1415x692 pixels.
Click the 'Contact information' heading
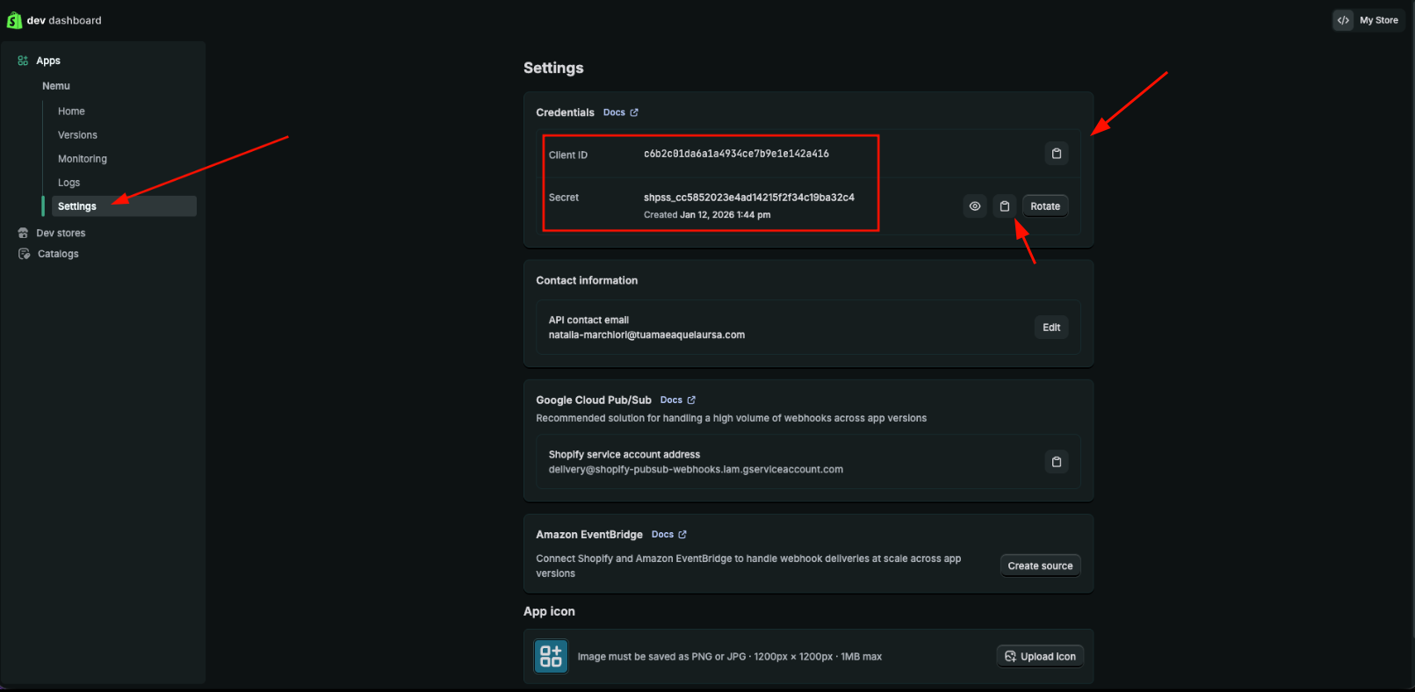(587, 280)
